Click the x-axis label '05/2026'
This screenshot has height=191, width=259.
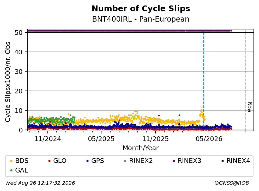(x=209, y=139)
